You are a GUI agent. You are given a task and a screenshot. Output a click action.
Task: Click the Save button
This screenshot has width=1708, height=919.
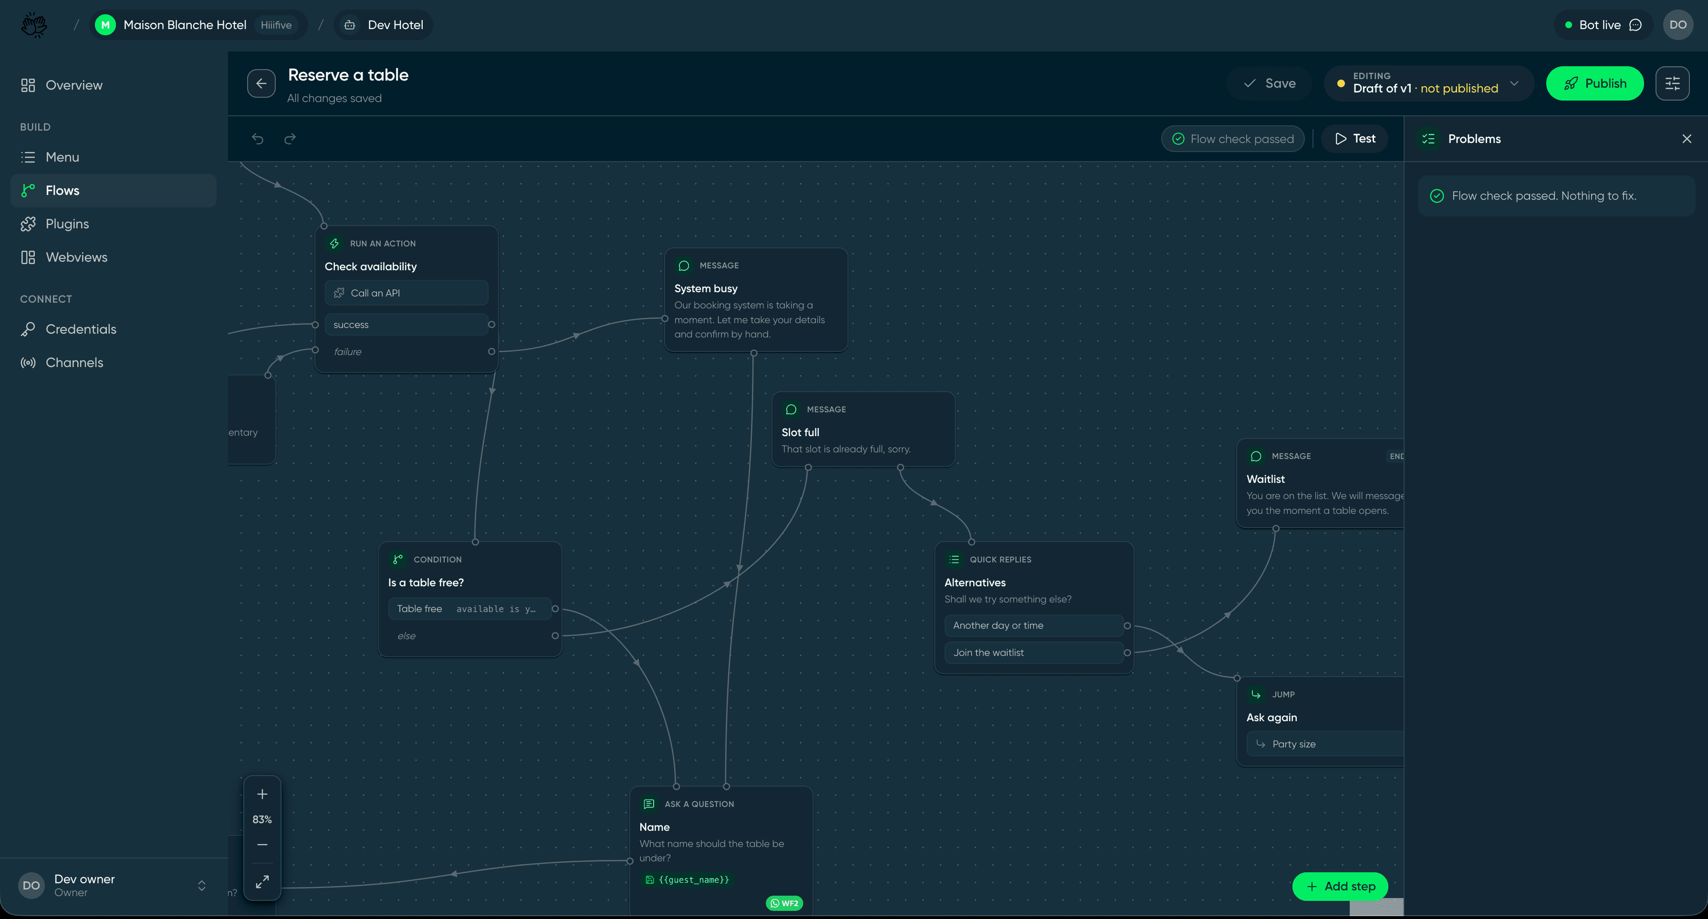1269,83
